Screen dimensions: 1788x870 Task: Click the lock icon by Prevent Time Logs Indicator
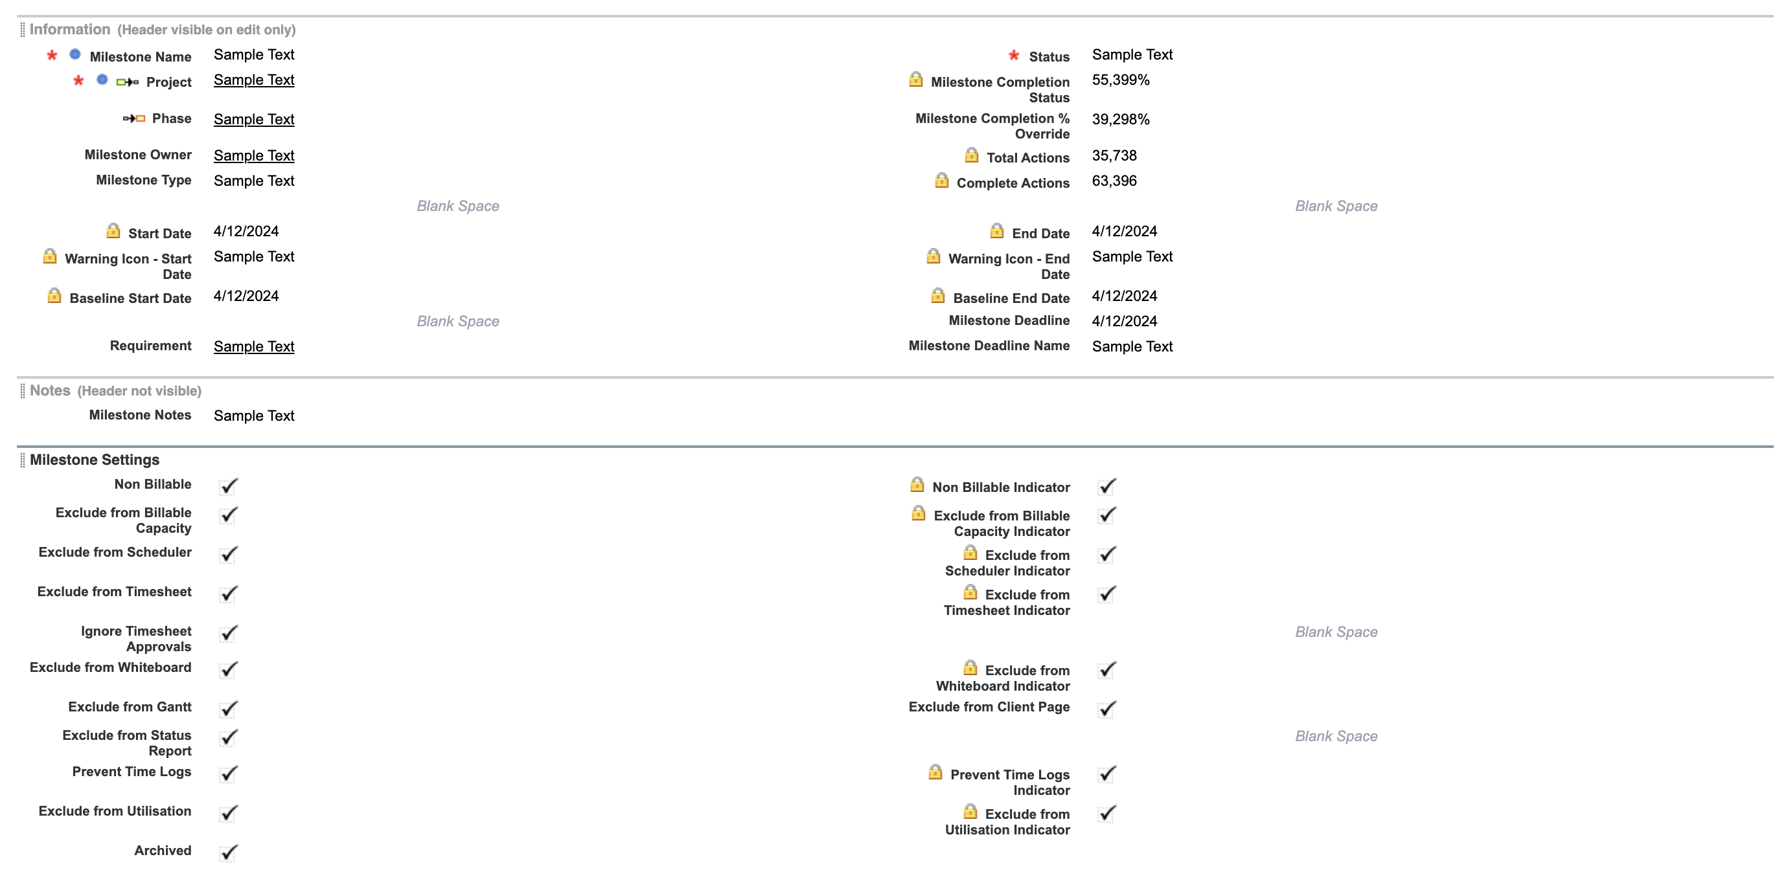pyautogui.click(x=935, y=772)
